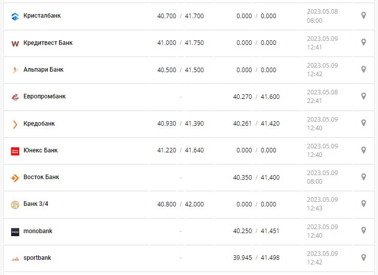
Task: Click the Кредобанк orange chevron logo
Action: [x=15, y=124]
